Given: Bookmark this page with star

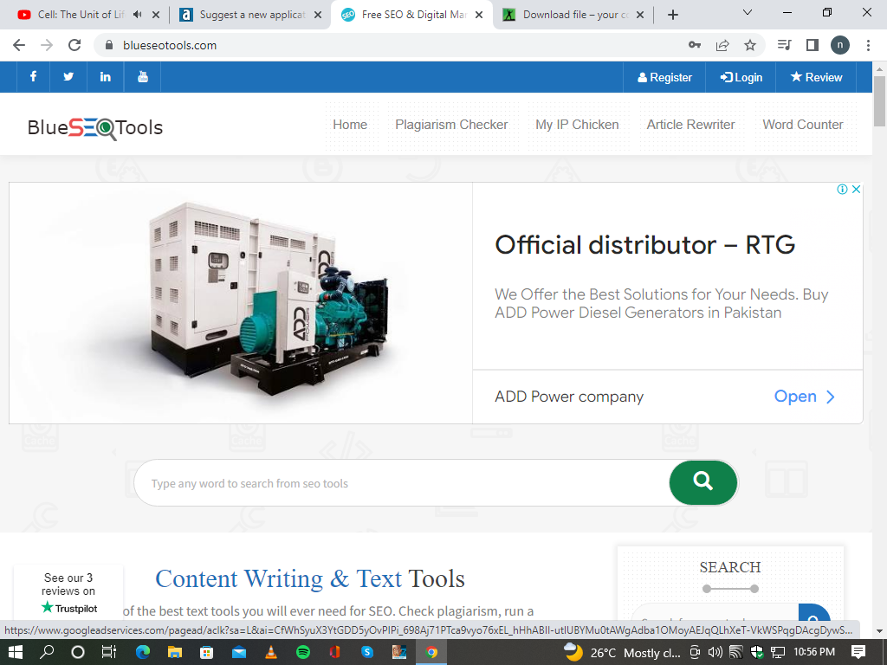Looking at the screenshot, I should [750, 45].
